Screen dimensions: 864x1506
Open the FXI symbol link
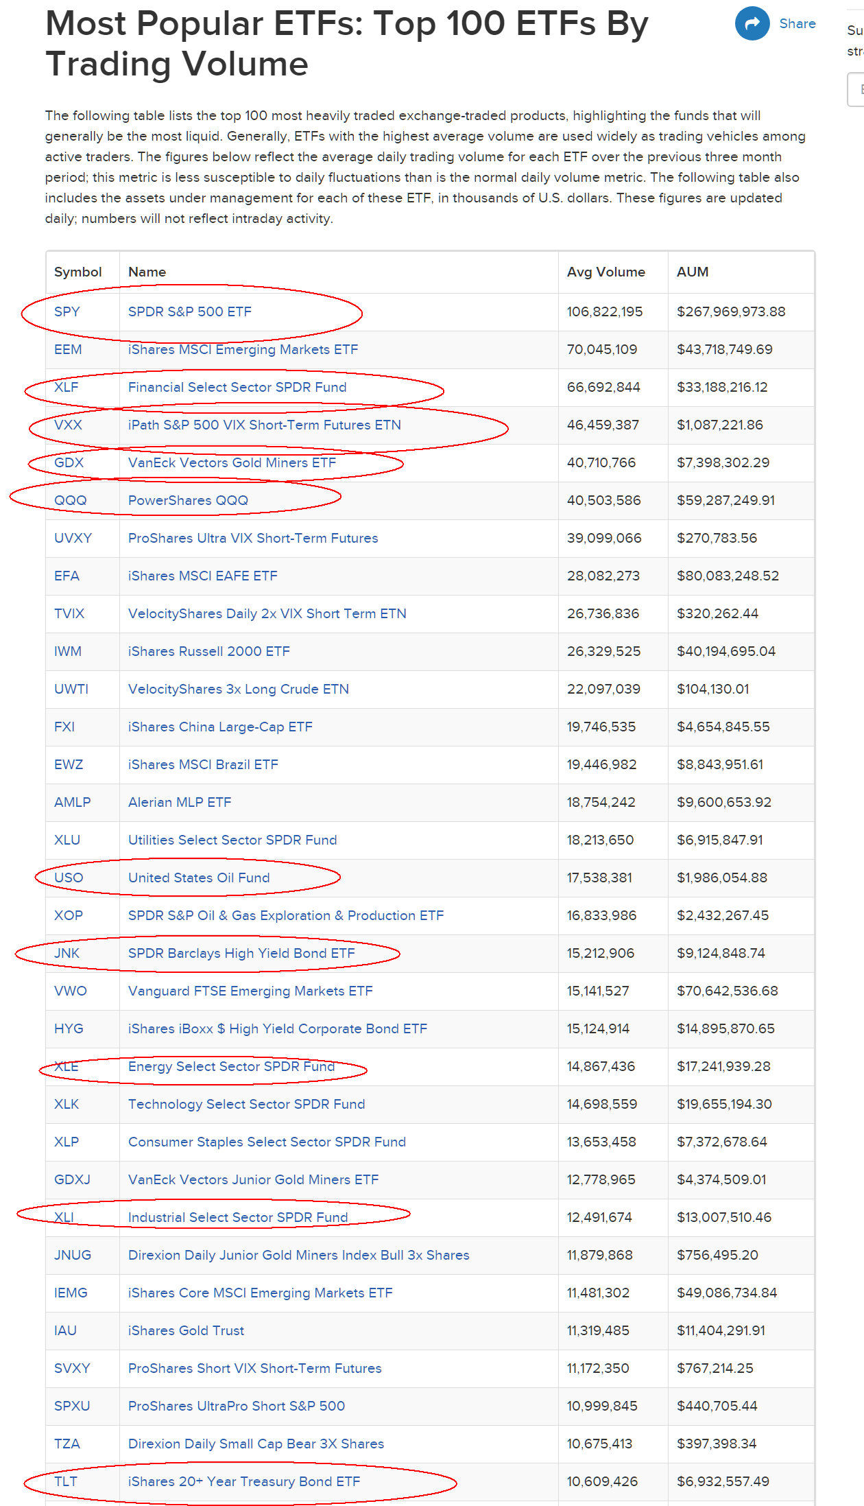pyautogui.click(x=64, y=727)
